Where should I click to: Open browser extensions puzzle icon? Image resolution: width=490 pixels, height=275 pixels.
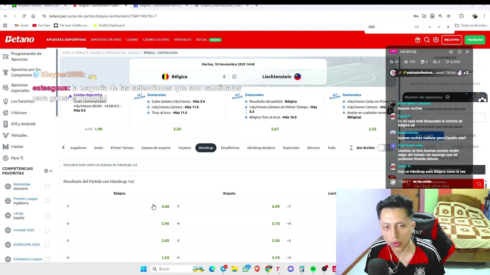461,16
